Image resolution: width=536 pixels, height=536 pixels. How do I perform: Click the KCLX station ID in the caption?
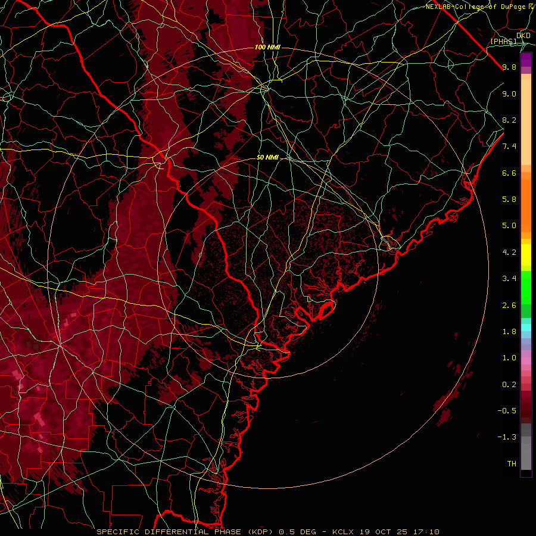(344, 532)
